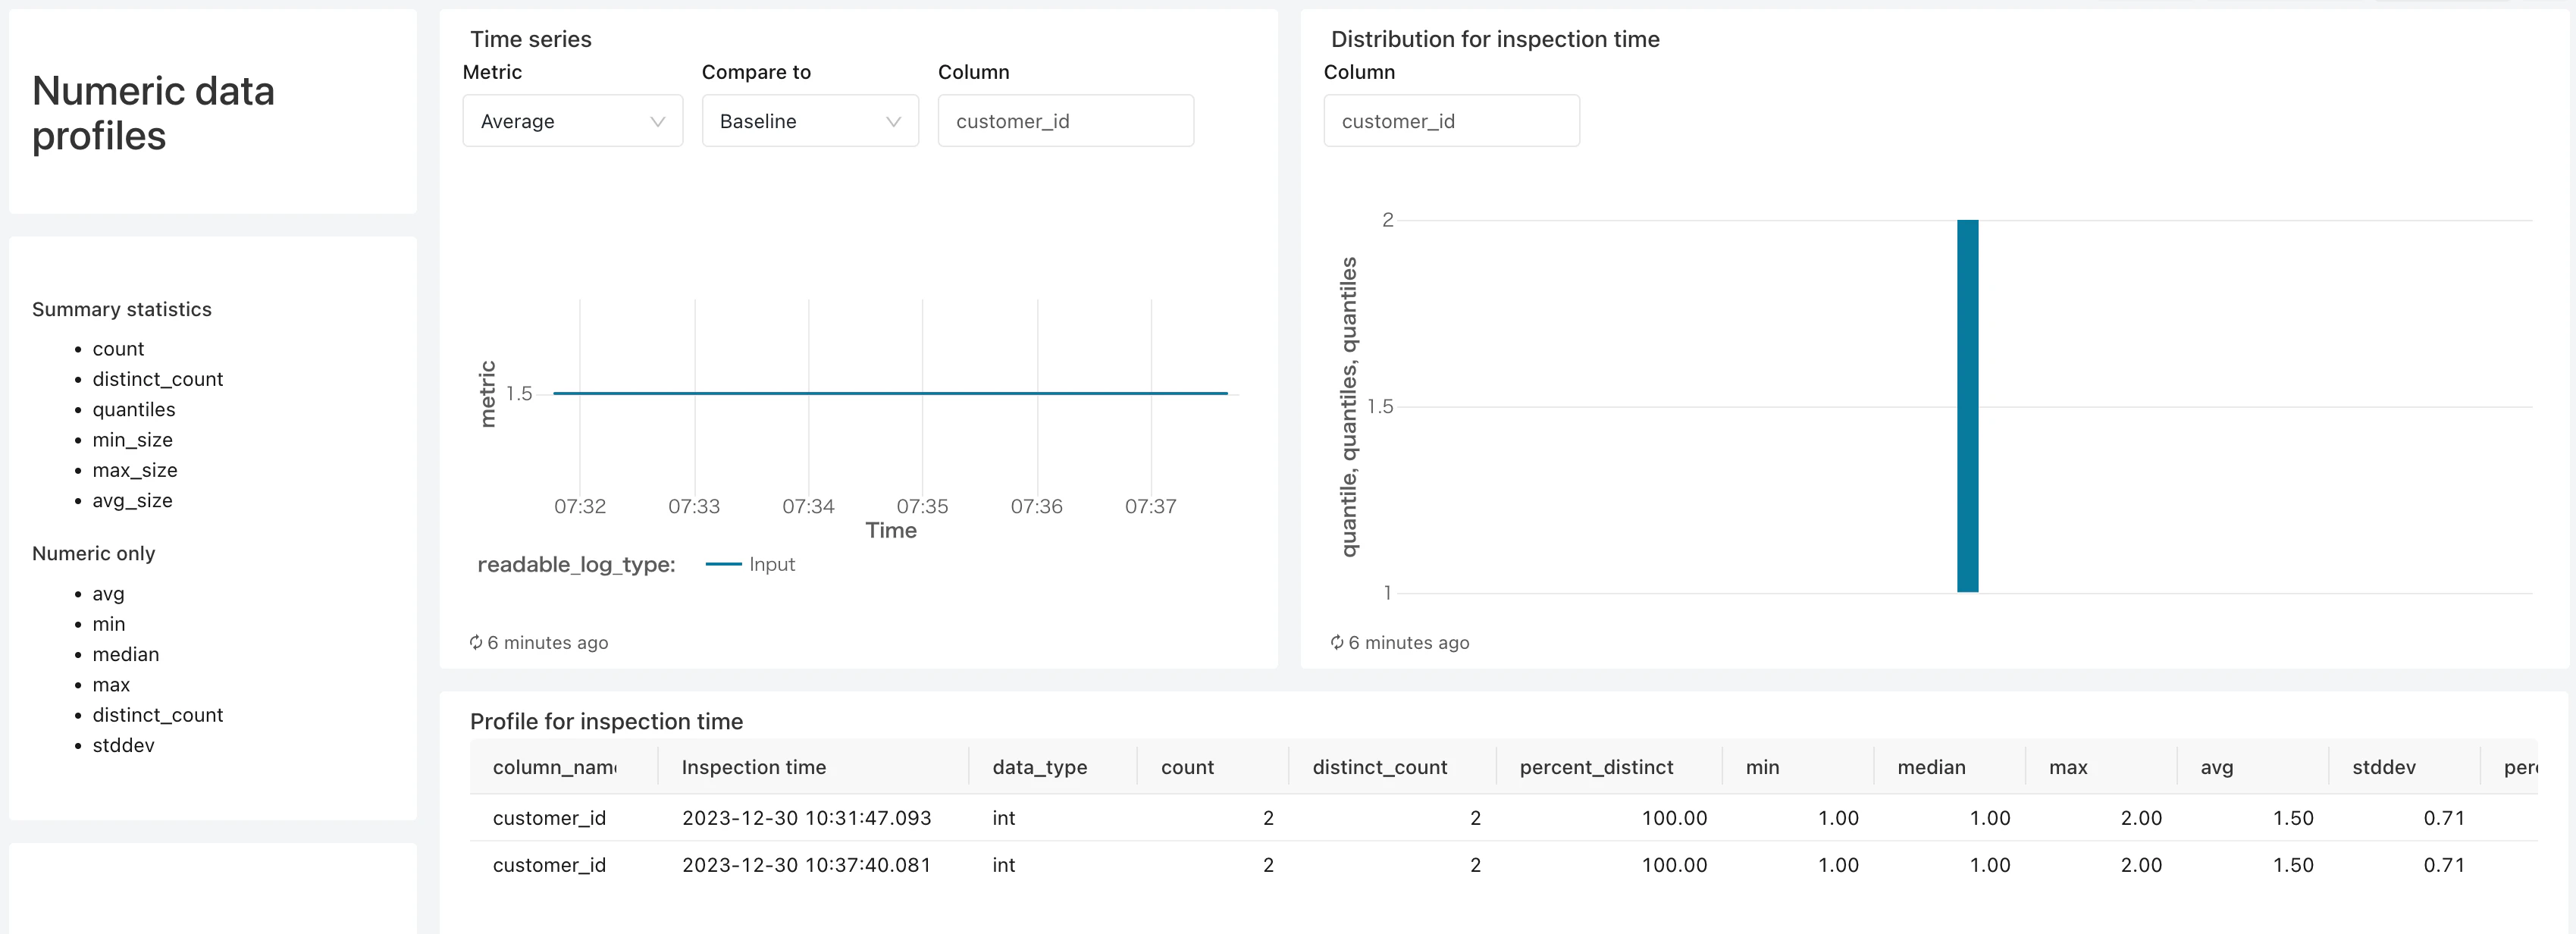Click the Distribution Column customer_id field

click(x=1450, y=121)
